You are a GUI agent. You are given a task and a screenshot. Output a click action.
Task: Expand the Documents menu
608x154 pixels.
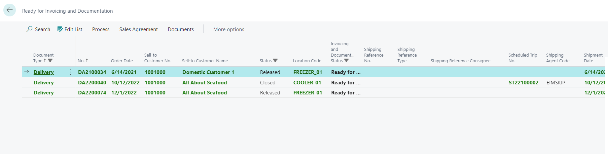coord(181,29)
